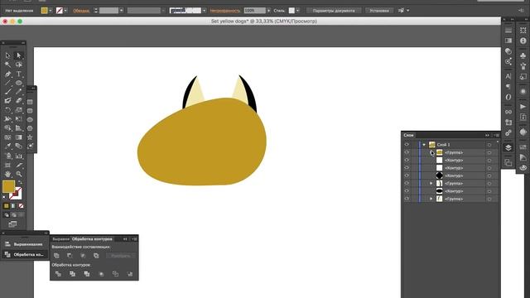
Task: Click the Установки button
Action: (379, 11)
